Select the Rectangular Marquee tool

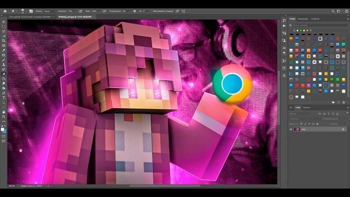4,27
